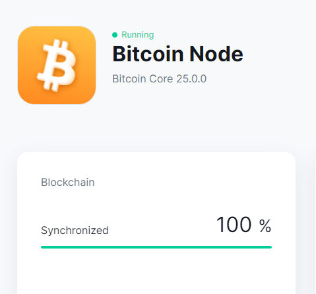Click the percent symbol next to 100

265,226
